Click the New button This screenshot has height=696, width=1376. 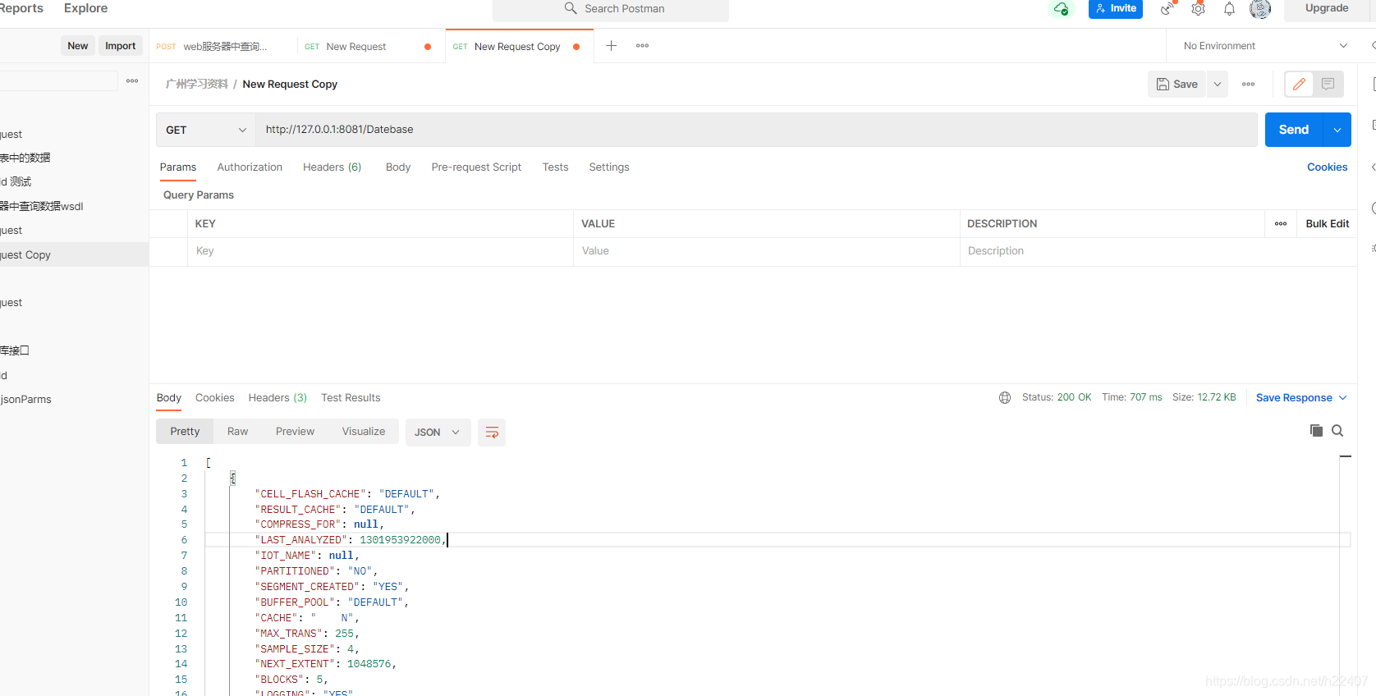click(x=78, y=46)
